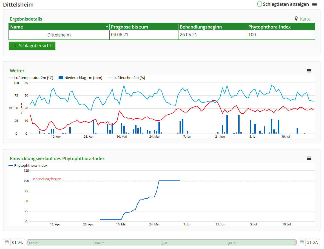This screenshot has height=249, width=324.
Task: Toggle the Phytophthora-Index legend entry
Action: (28, 165)
